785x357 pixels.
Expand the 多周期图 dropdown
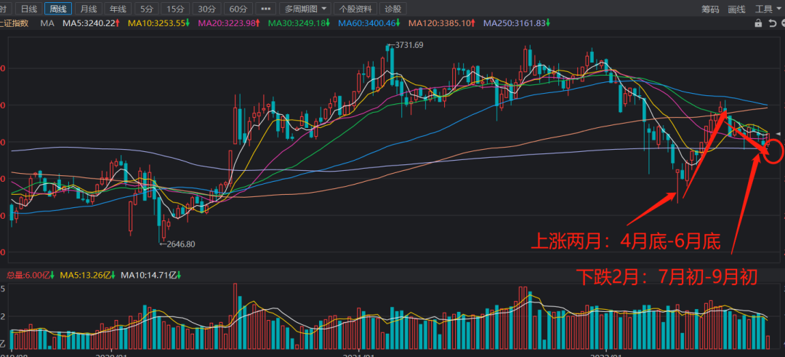click(305, 9)
